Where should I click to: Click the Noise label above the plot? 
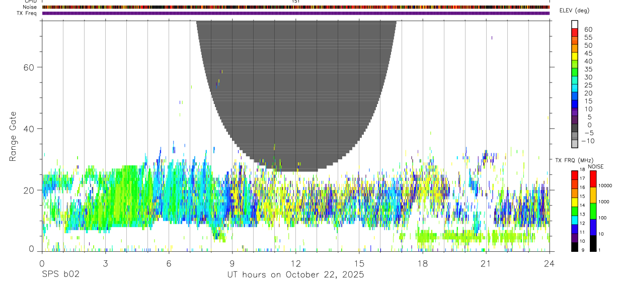[30, 7]
